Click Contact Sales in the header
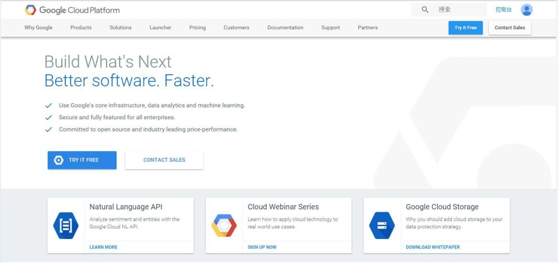Screen dimensions: 558x263 coord(509,28)
